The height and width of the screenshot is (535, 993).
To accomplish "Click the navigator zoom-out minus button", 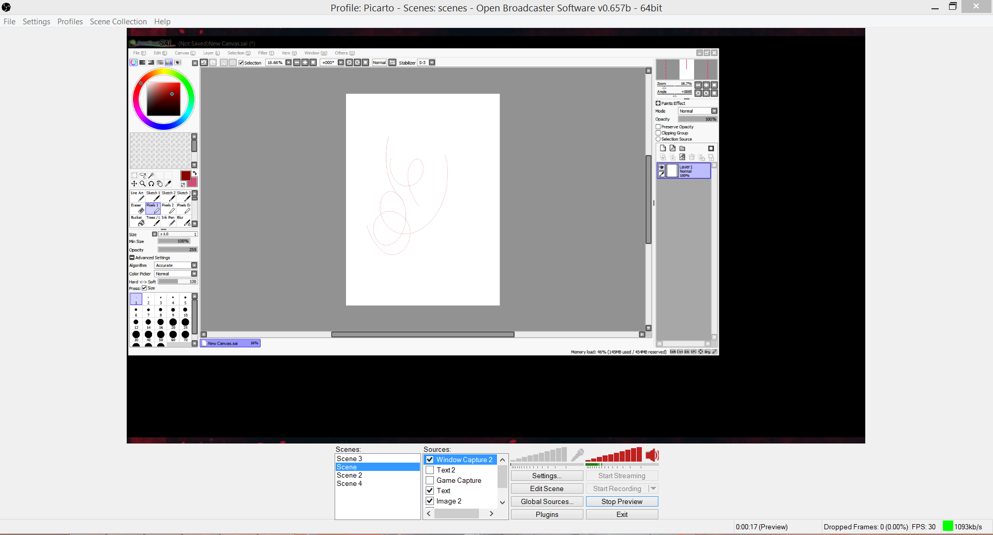I will (x=698, y=85).
